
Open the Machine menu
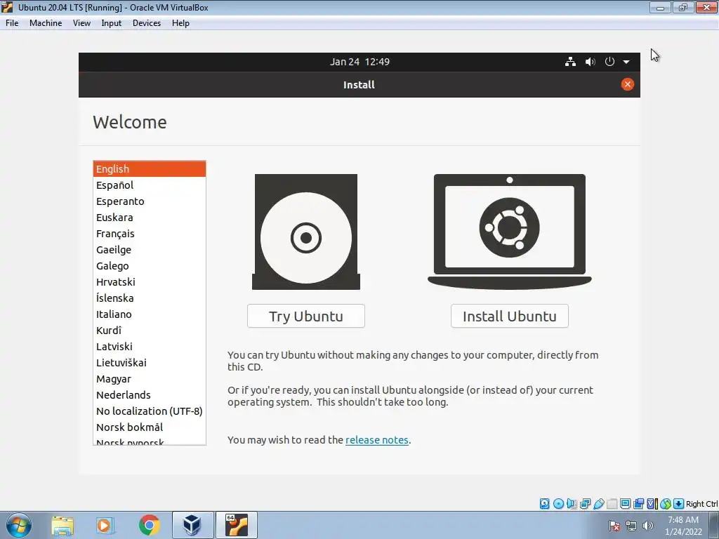pyautogui.click(x=46, y=23)
